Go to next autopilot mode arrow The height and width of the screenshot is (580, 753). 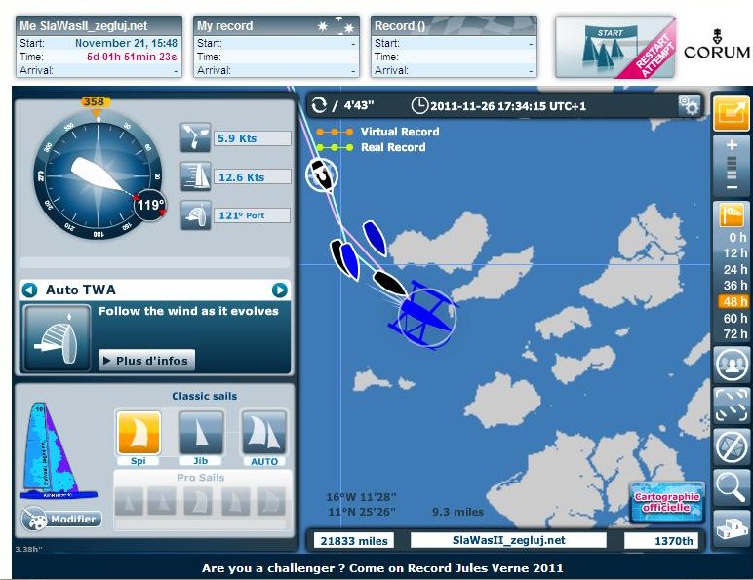tap(280, 290)
